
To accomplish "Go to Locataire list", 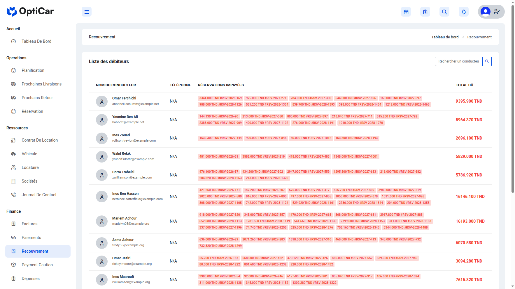I will click(38, 167).
